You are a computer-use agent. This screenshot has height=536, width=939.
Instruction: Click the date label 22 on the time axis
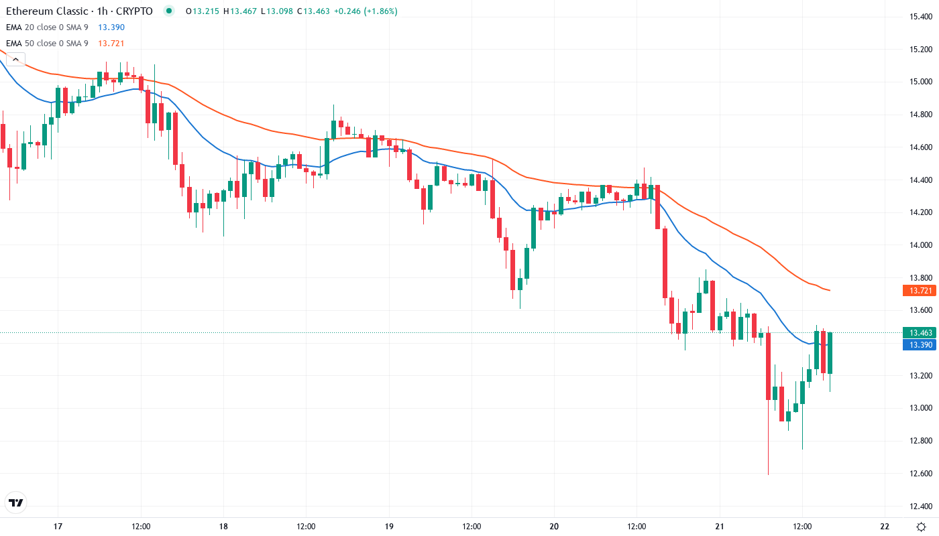pos(885,527)
